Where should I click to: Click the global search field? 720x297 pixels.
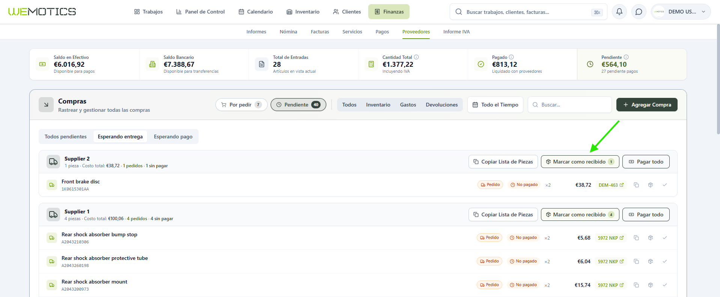529,12
